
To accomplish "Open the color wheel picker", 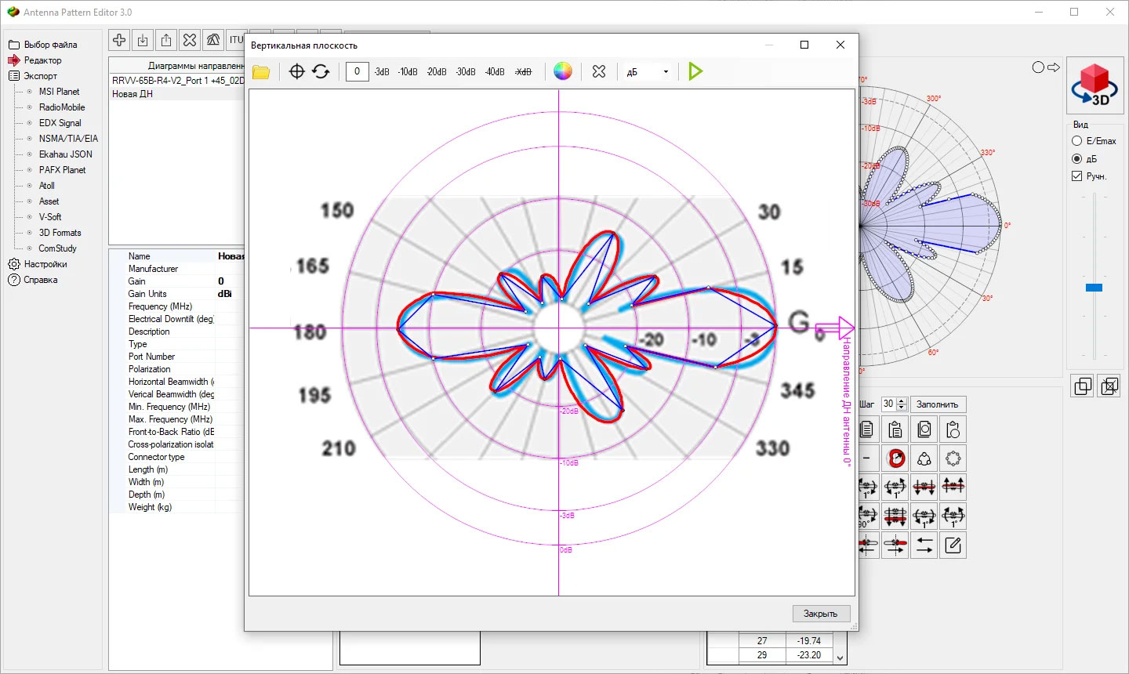I will point(563,72).
